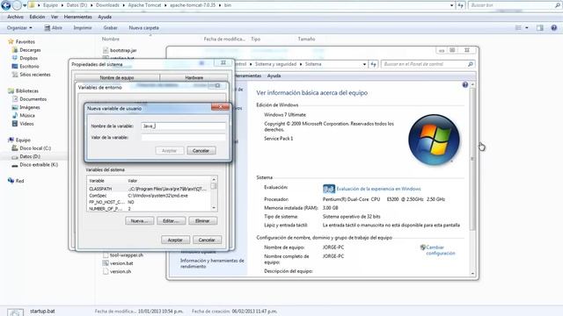Select the version.sh file
This screenshot has height=316, width=563.
pos(121,271)
